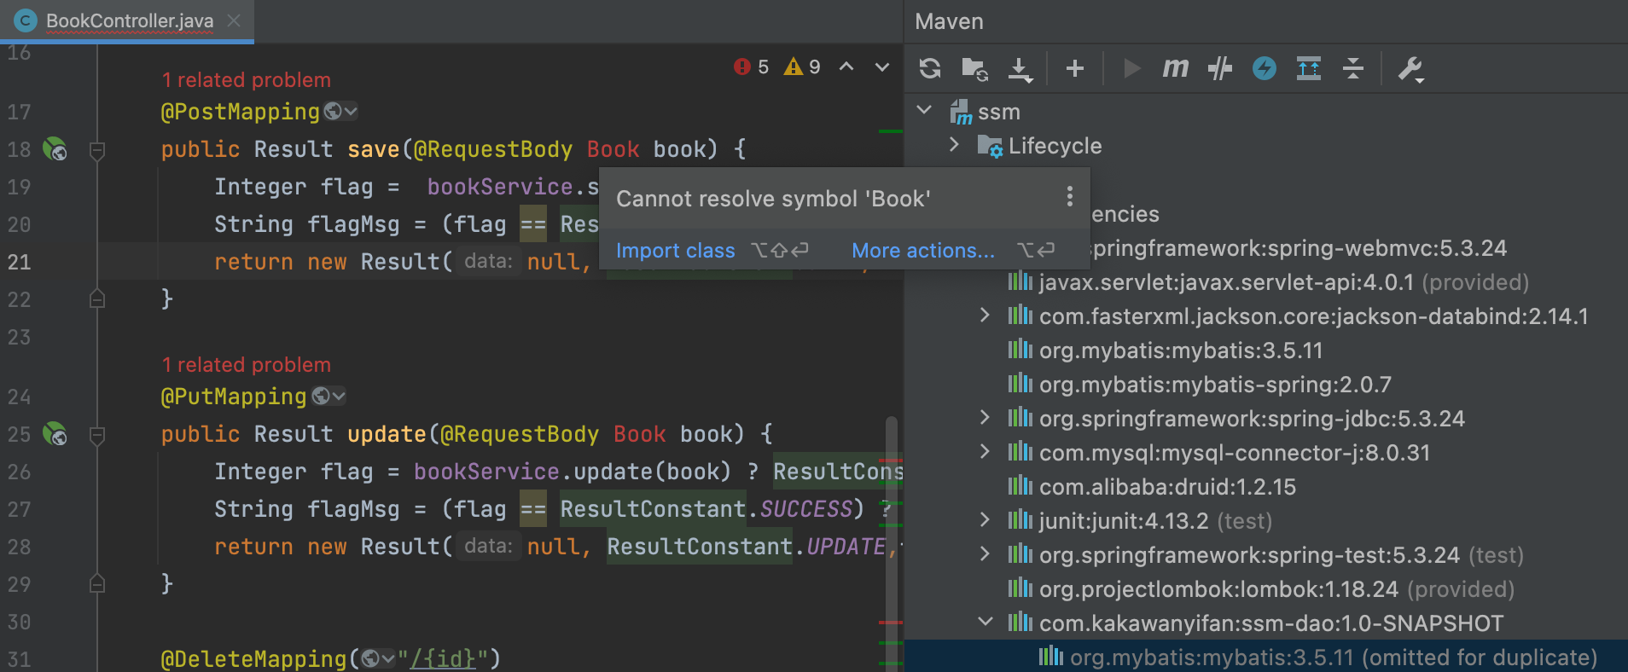Toggle Skip Tests mode
The width and height of the screenshot is (1628, 672).
coord(1265,68)
